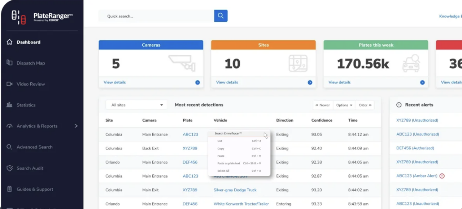Click the Dispatch Map icon

point(9,63)
